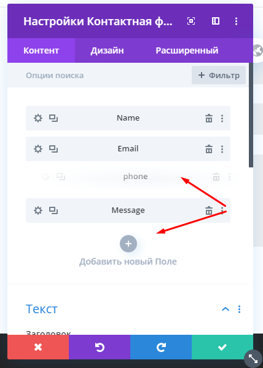Snap modal to sidebar icon

tap(216, 21)
